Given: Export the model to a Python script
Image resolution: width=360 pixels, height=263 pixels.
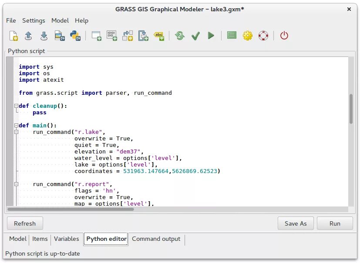Looking at the screenshot, I should (x=75, y=36).
